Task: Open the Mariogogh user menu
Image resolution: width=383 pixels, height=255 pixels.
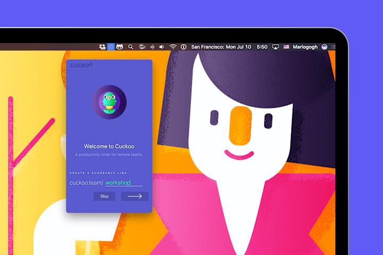Action: [305, 47]
